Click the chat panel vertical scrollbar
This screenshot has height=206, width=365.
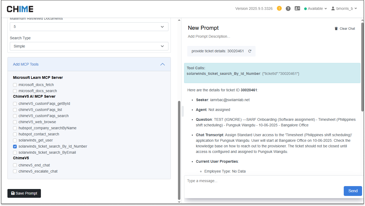362,67
